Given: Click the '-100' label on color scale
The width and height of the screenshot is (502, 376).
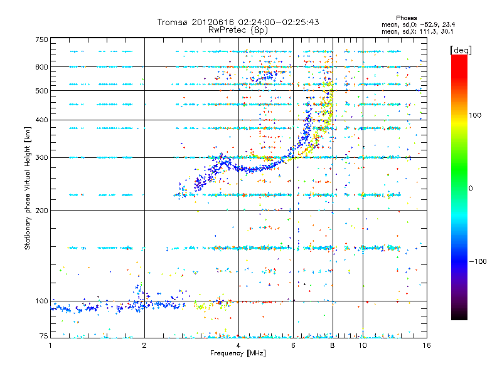Looking at the screenshot, I should [x=478, y=261].
